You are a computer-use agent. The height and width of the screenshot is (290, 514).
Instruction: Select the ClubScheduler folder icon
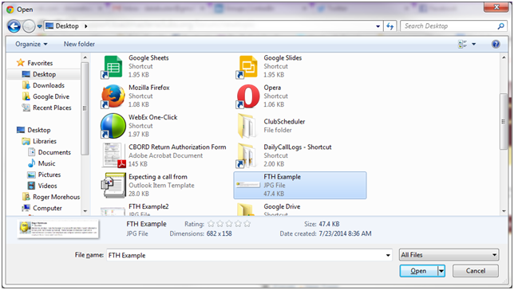(x=247, y=126)
